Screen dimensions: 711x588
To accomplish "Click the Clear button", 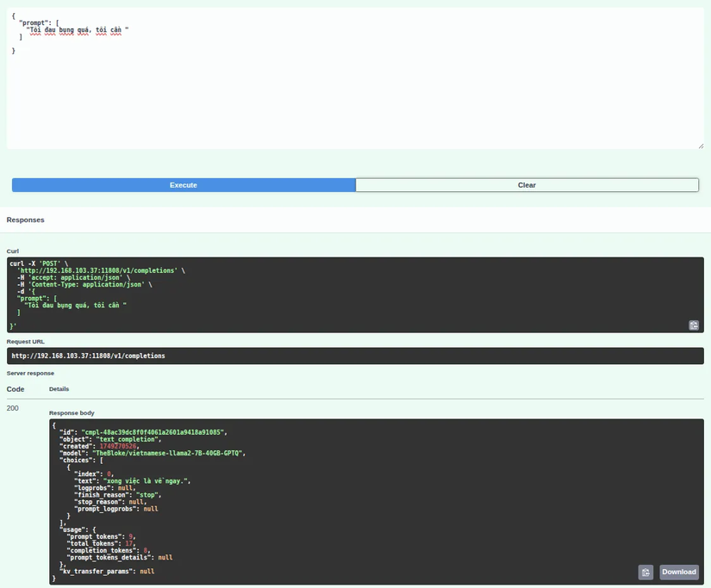I will tap(527, 185).
